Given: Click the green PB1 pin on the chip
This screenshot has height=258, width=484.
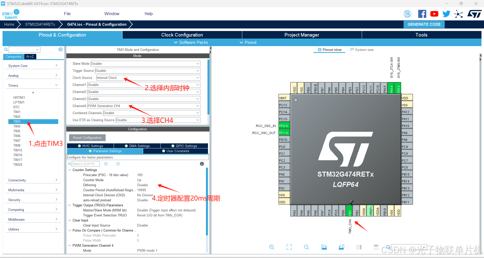Looking at the screenshot, I should click(349, 210).
